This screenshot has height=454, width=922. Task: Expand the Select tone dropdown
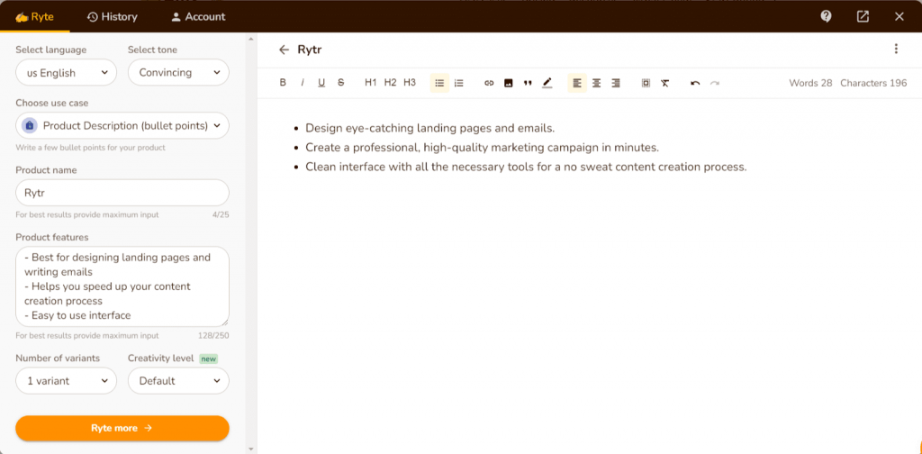tap(178, 73)
